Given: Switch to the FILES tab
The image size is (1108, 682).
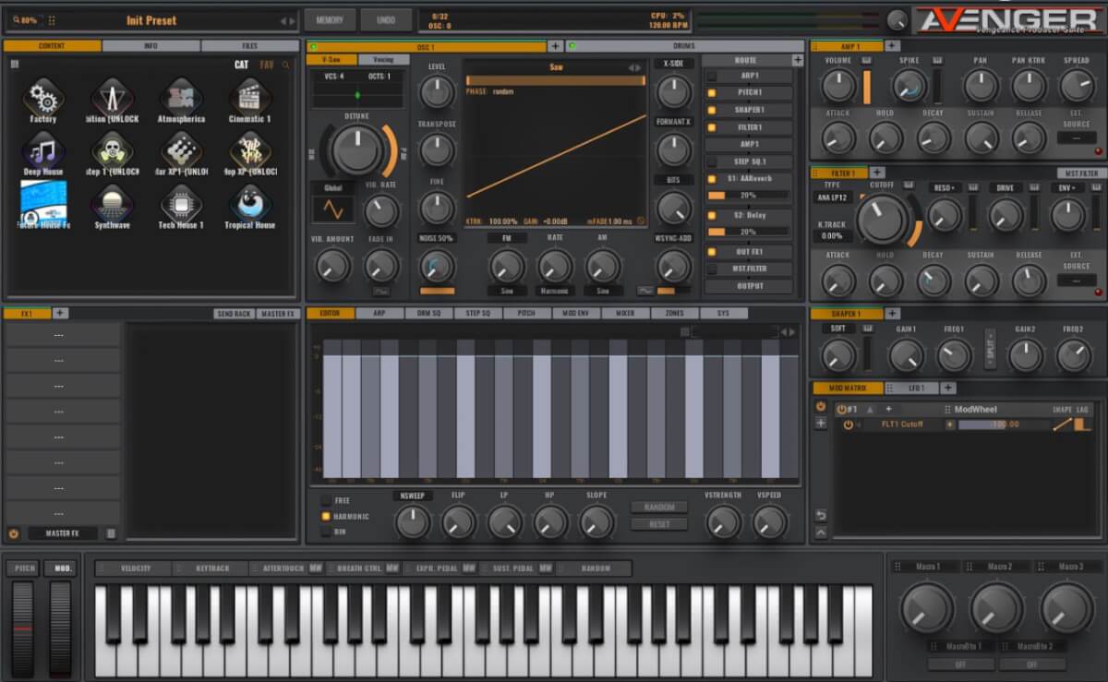Looking at the screenshot, I should [249, 45].
